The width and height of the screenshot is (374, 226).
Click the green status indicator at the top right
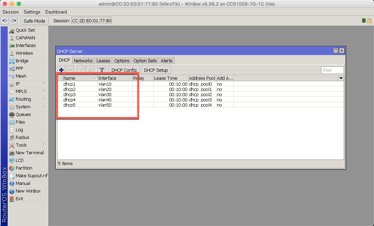364,21
